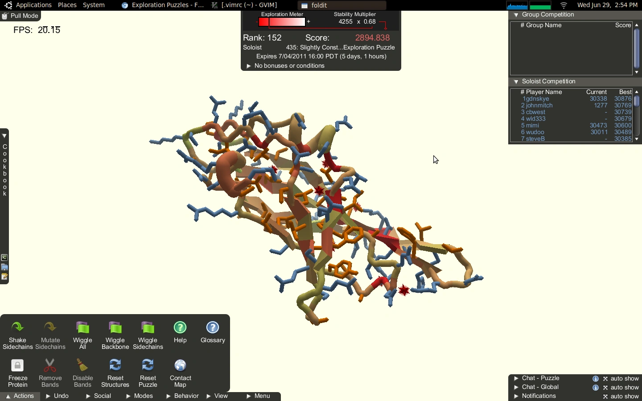The height and width of the screenshot is (401, 642).
Task: Click Reset Structures
Action: (x=115, y=372)
